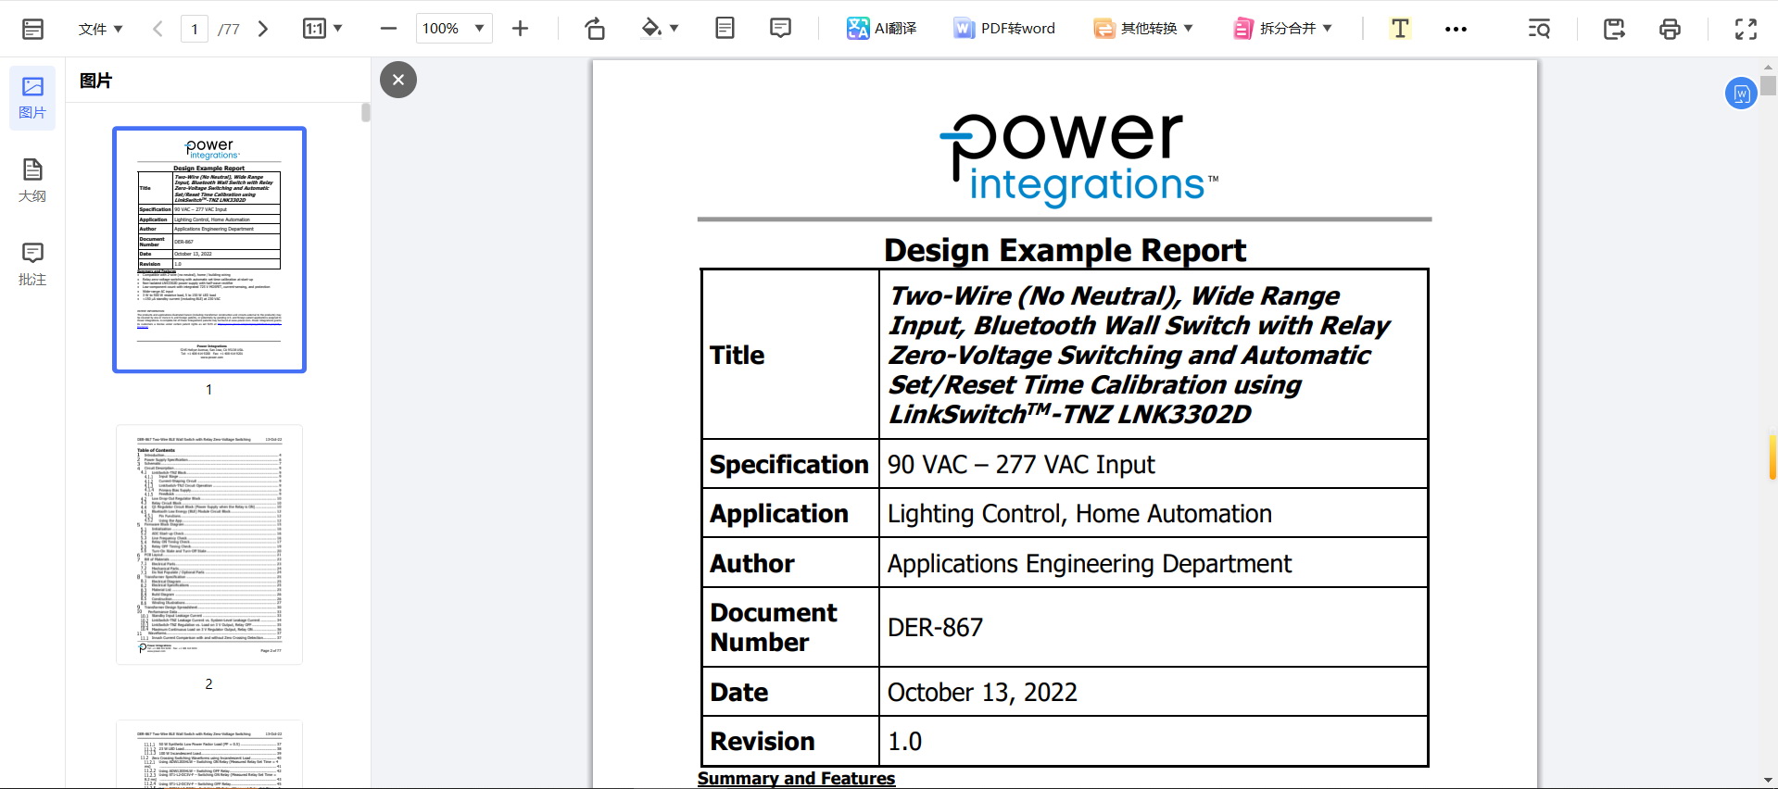1778x789 pixels.
Task: Open the page layout document icon
Action: (x=725, y=29)
